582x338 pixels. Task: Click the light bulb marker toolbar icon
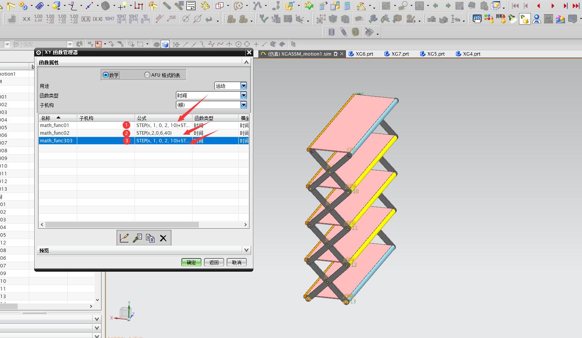tap(123, 6)
